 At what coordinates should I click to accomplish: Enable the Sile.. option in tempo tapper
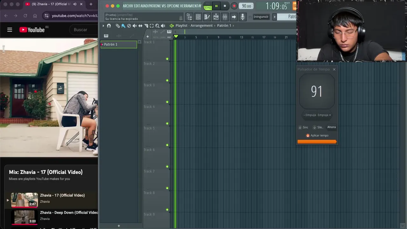click(x=318, y=127)
